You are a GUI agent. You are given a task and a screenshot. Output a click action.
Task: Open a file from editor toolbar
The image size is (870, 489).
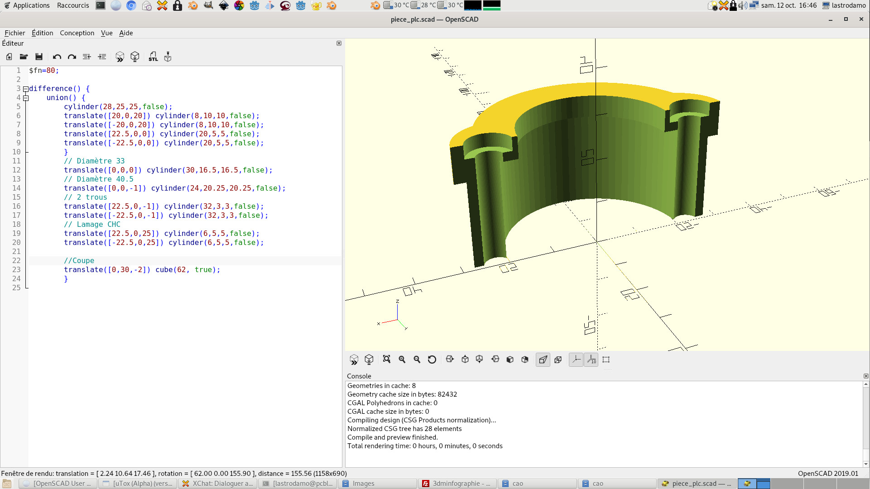(24, 57)
